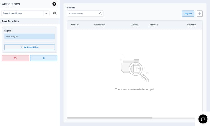Click the Country column header

click(x=191, y=25)
